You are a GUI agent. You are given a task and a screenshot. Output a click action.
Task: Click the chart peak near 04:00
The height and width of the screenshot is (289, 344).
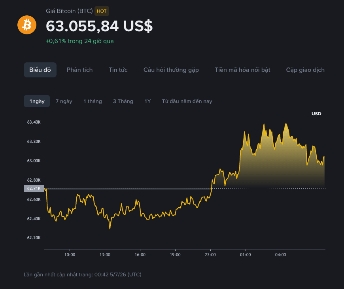click(286, 124)
